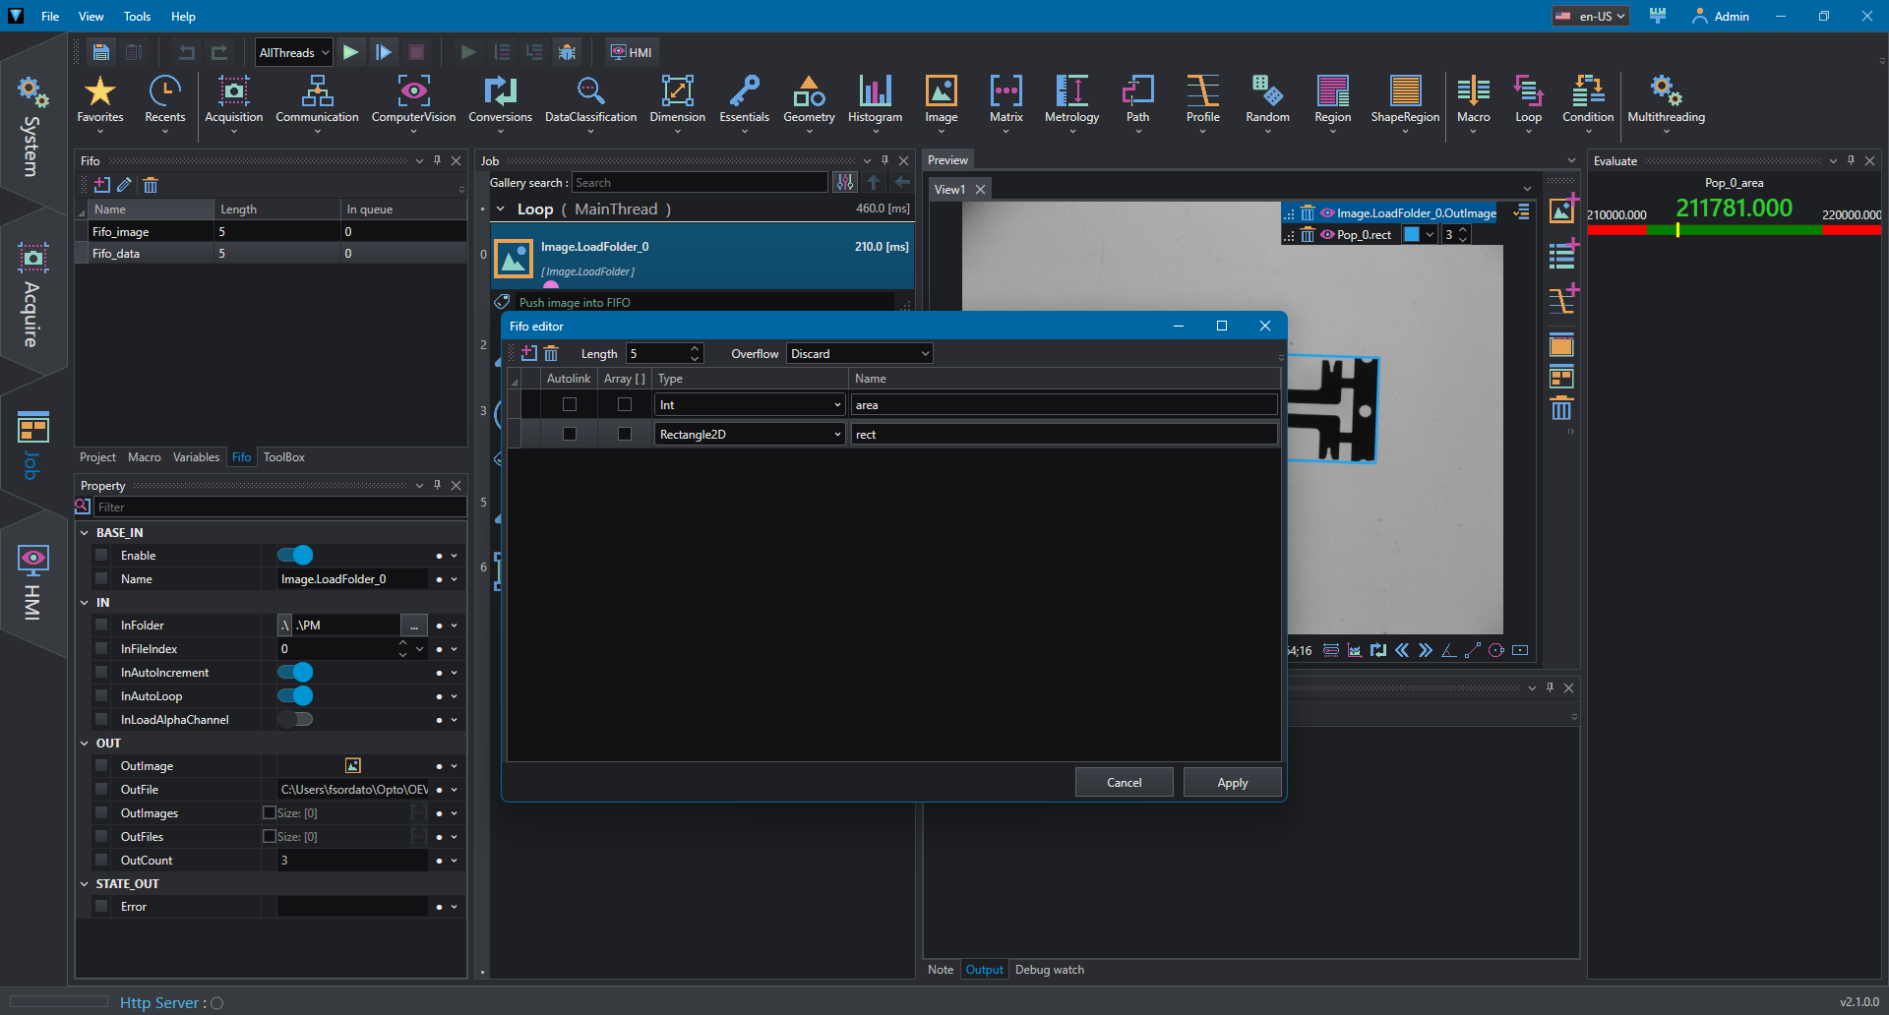This screenshot has height=1015, width=1889.
Task: Open the Rectangle2D type dropdown
Action: 750,435
